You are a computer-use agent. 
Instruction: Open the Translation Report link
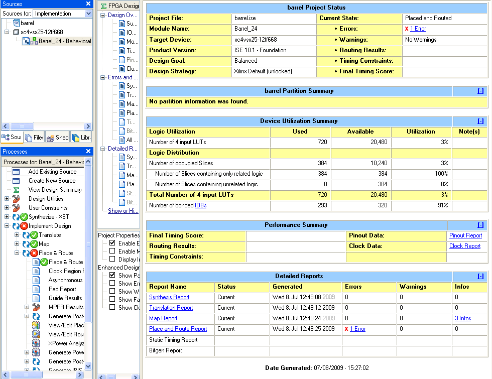point(171,308)
